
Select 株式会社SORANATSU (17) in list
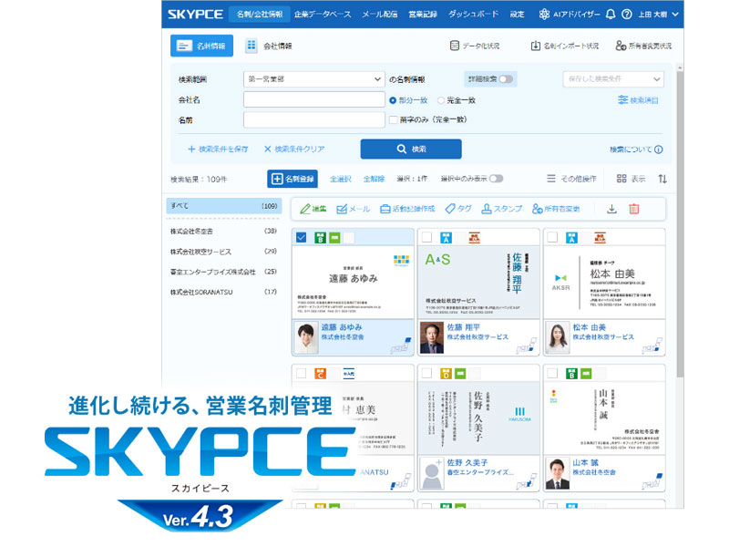pos(224,292)
